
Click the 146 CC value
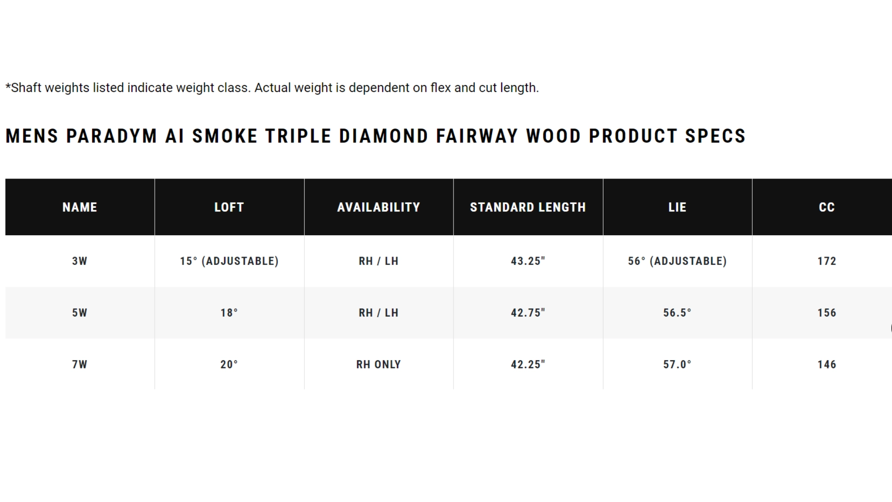click(x=826, y=364)
